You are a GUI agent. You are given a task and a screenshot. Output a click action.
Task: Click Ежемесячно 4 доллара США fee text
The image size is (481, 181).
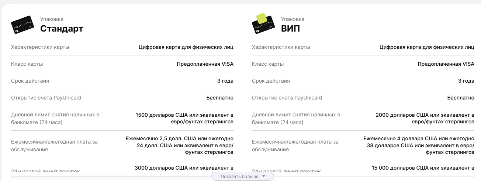[x=419, y=145]
